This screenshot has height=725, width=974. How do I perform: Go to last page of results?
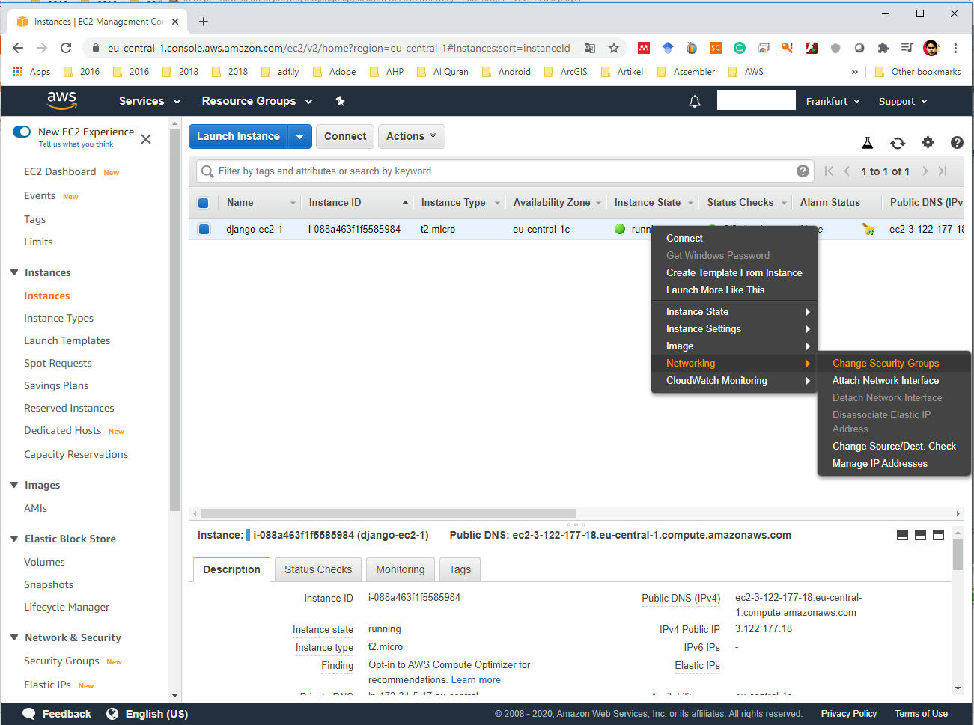[x=943, y=171]
